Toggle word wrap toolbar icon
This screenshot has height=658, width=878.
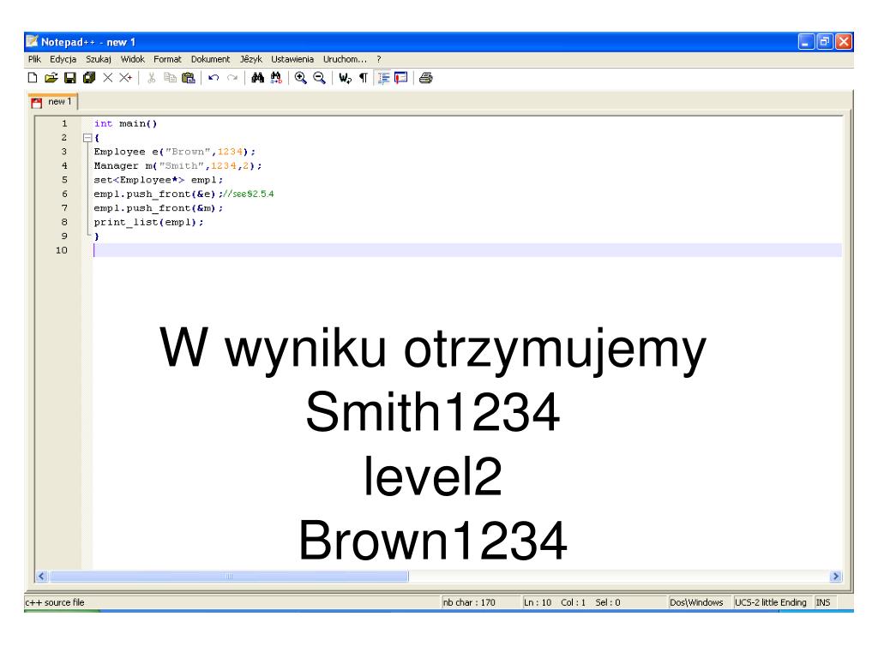(x=345, y=78)
